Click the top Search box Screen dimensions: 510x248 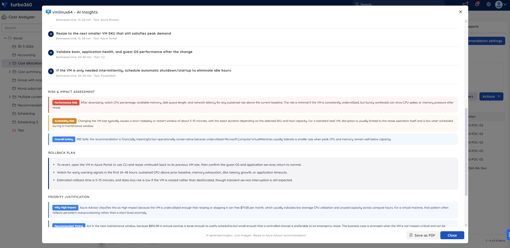click(398, 4)
